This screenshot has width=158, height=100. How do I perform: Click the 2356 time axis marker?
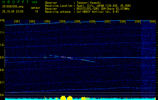click(92, 21)
